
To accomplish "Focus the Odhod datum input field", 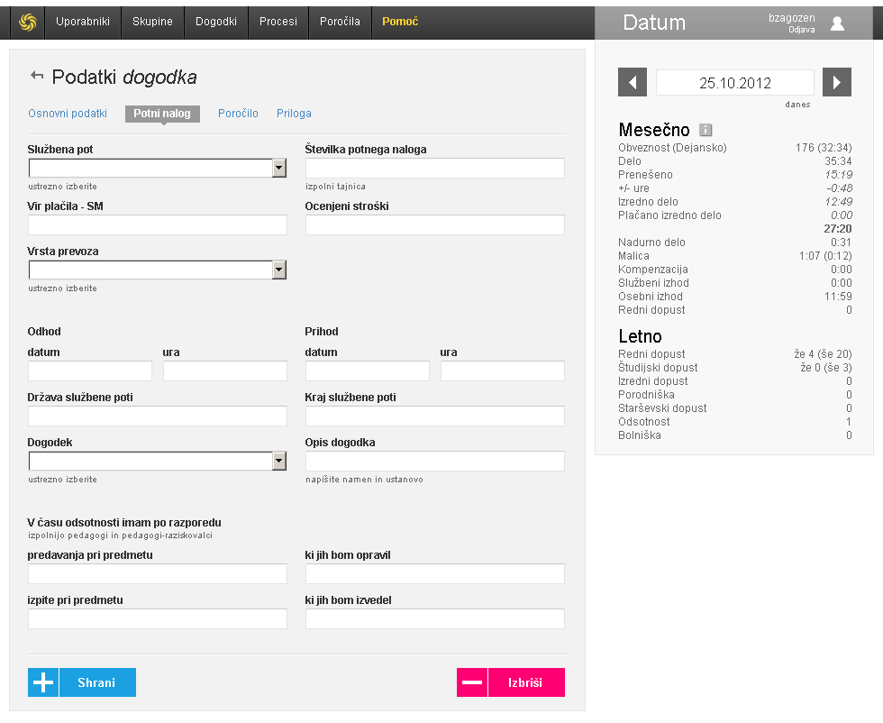I will [90, 371].
